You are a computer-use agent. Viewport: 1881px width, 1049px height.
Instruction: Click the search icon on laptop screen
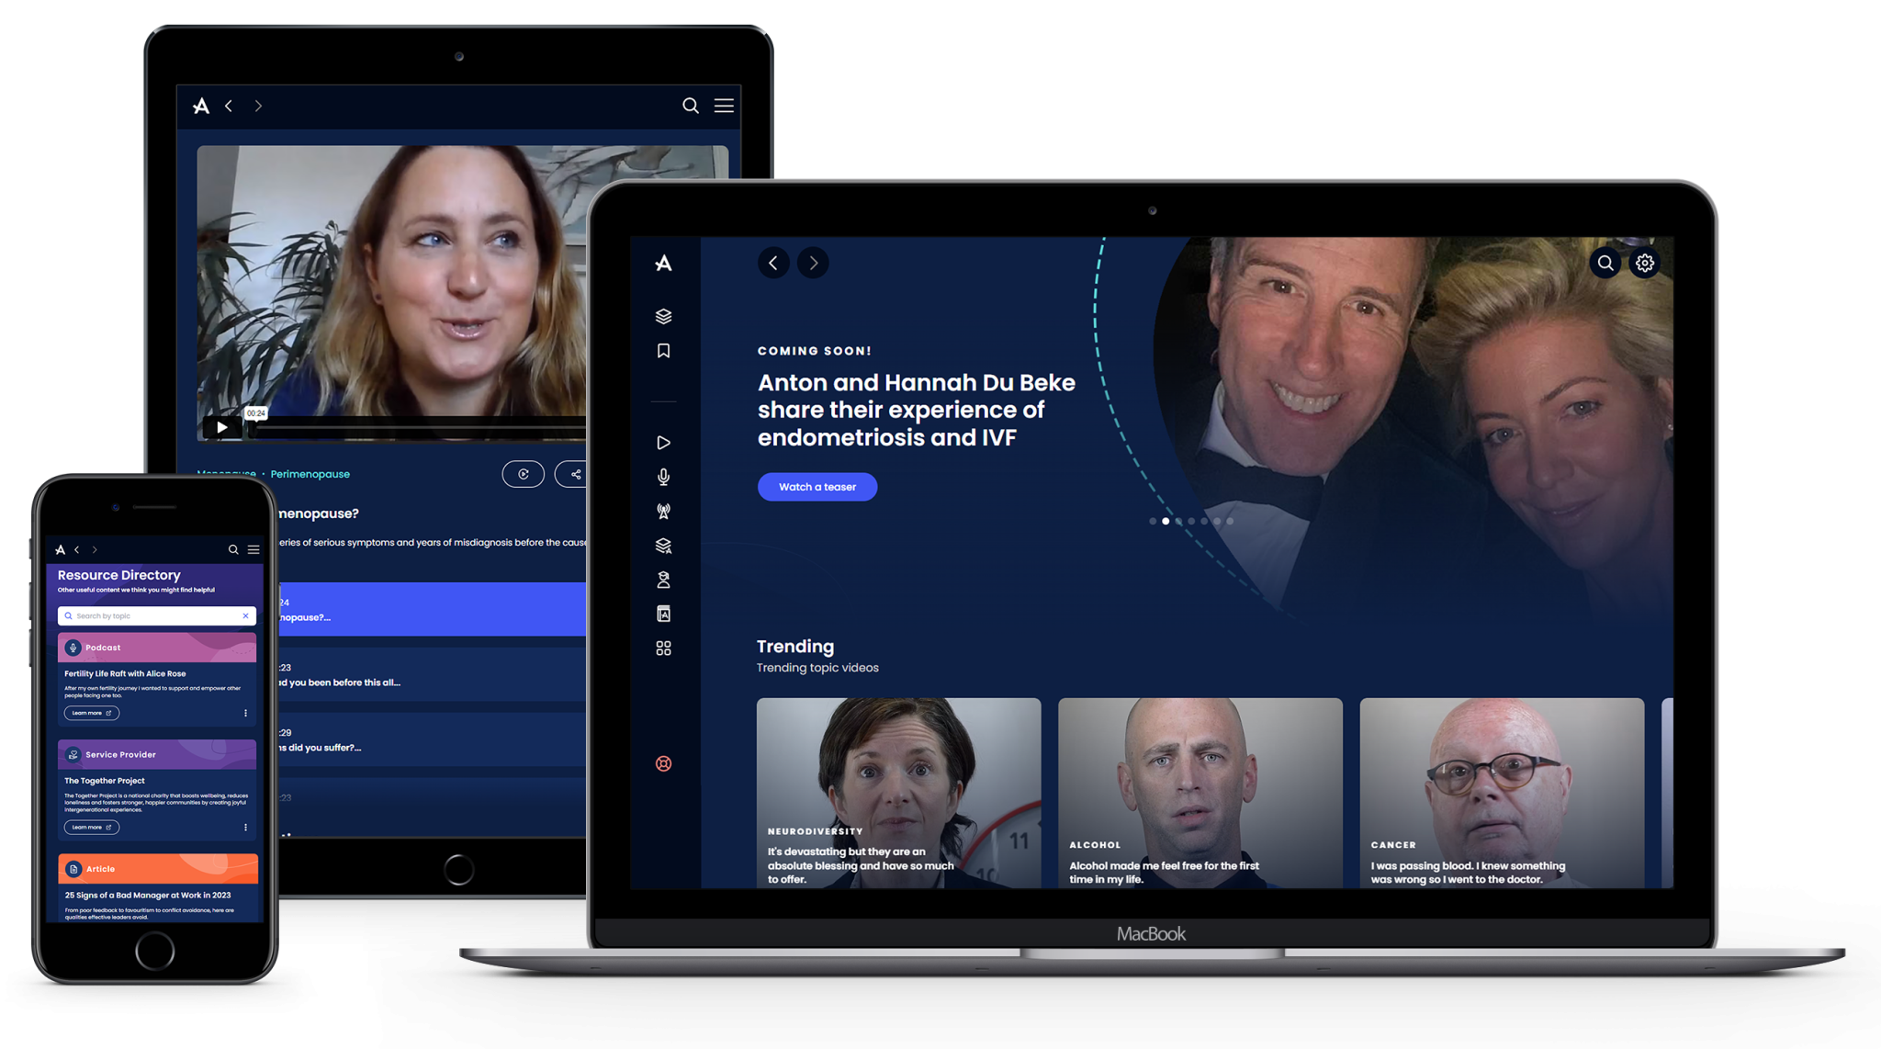pos(1604,263)
